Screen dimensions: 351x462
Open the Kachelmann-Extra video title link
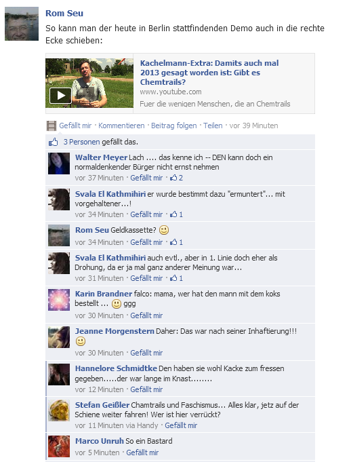(x=209, y=73)
